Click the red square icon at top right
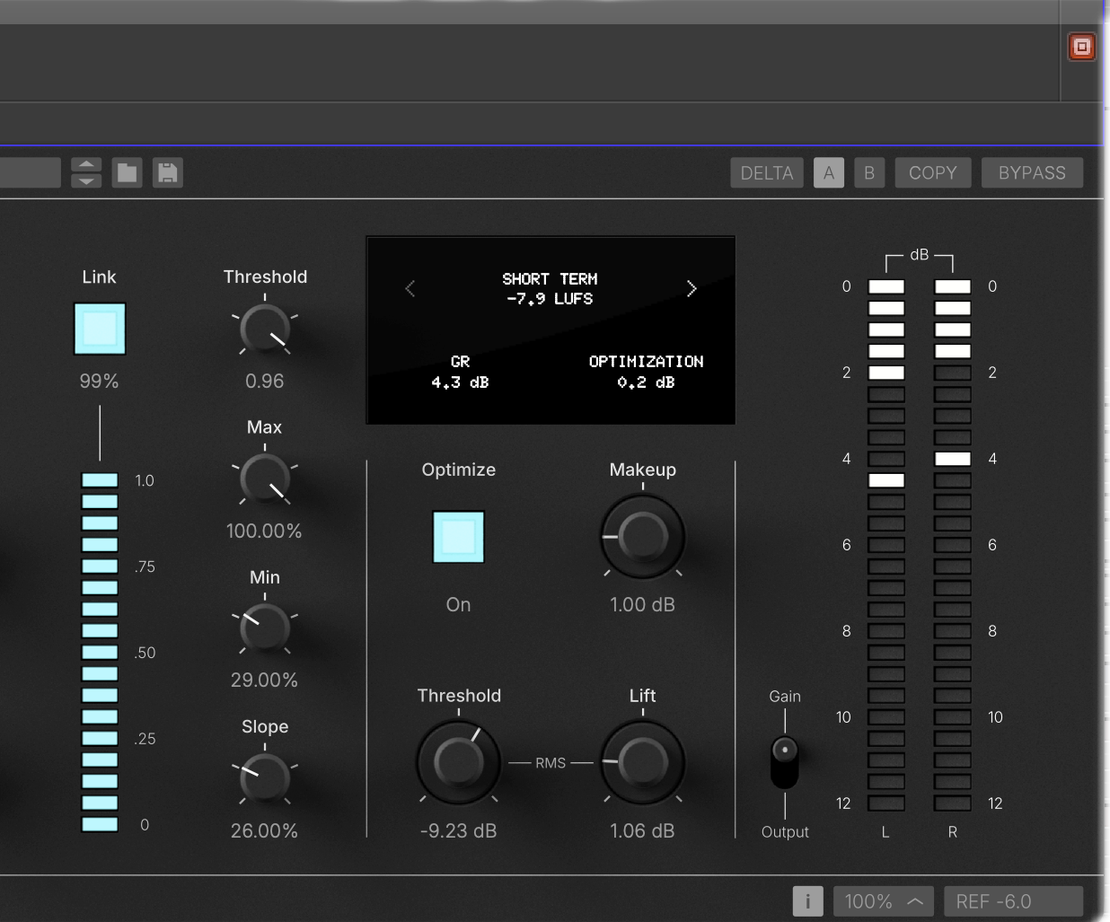The image size is (1110, 922). (1081, 47)
